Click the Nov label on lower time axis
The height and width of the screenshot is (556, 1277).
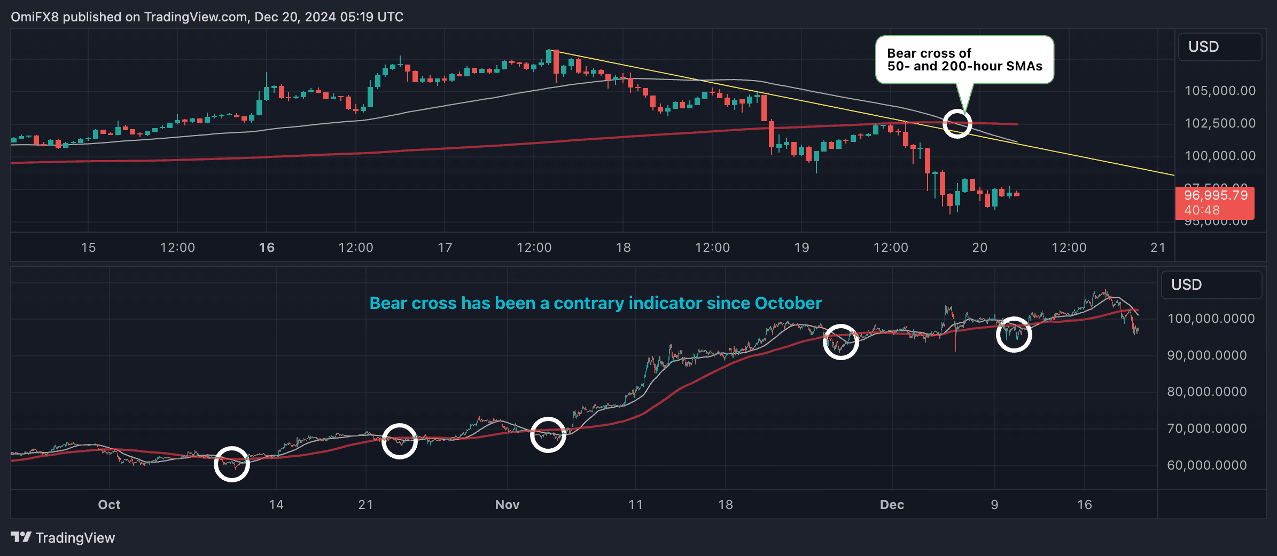[x=507, y=505]
